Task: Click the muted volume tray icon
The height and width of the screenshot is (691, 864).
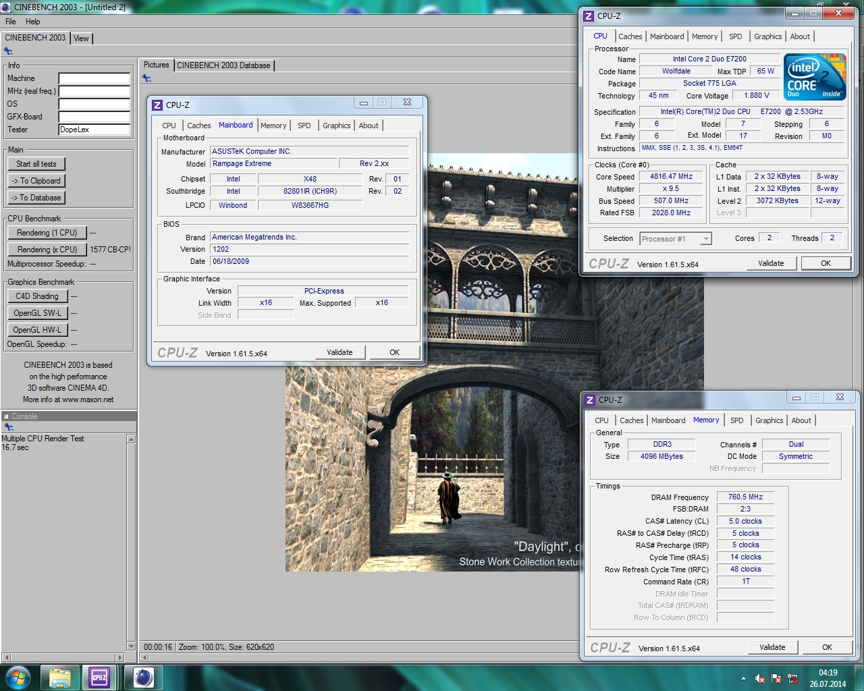Action: click(x=760, y=678)
